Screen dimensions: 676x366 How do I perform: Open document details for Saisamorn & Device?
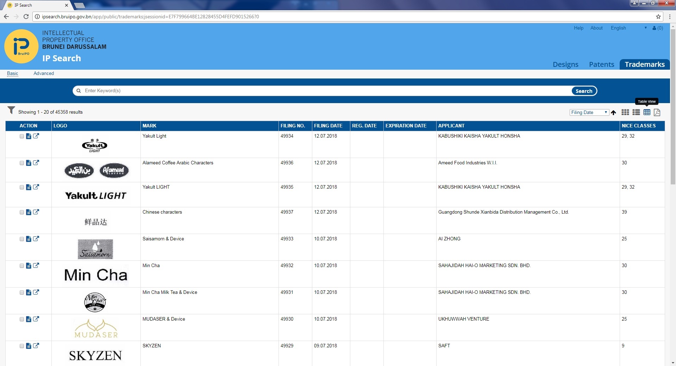point(29,239)
